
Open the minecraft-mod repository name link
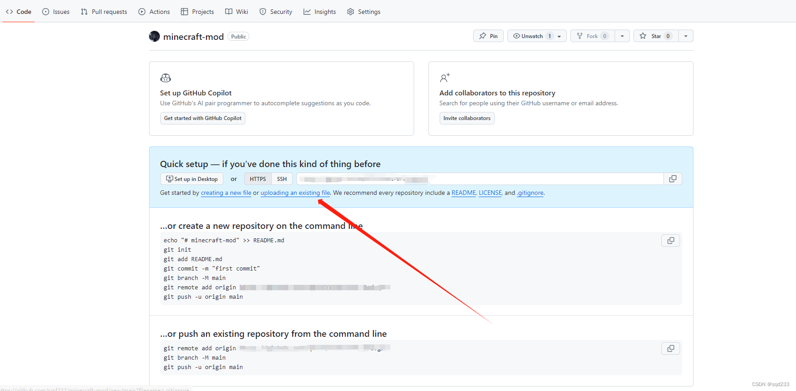pyautogui.click(x=193, y=37)
